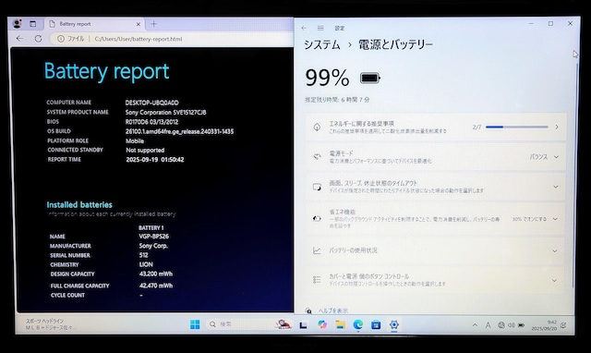The image size is (591, 353).
Task: Click the volume tray icon
Action: click(511, 324)
